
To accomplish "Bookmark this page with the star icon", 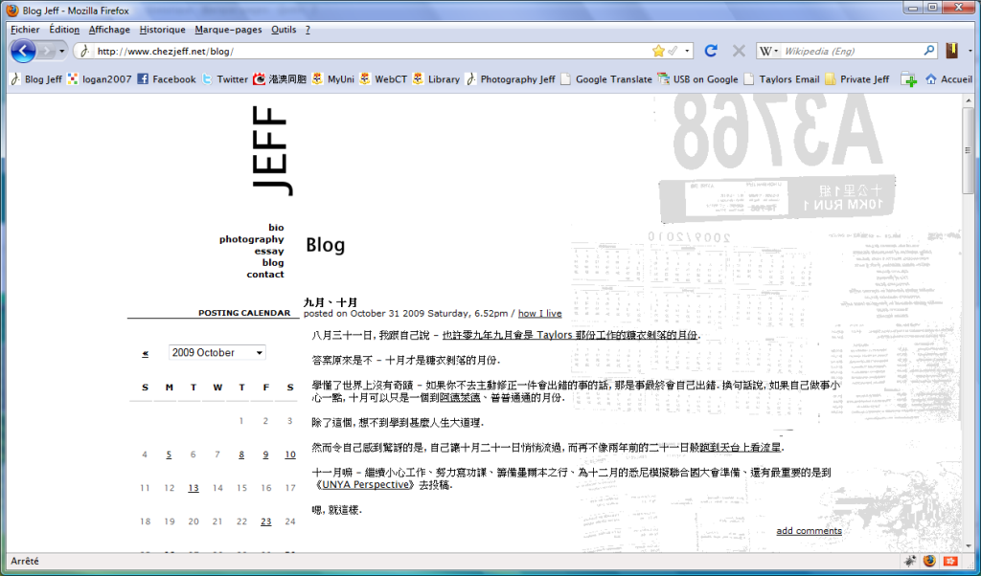I will (x=658, y=51).
